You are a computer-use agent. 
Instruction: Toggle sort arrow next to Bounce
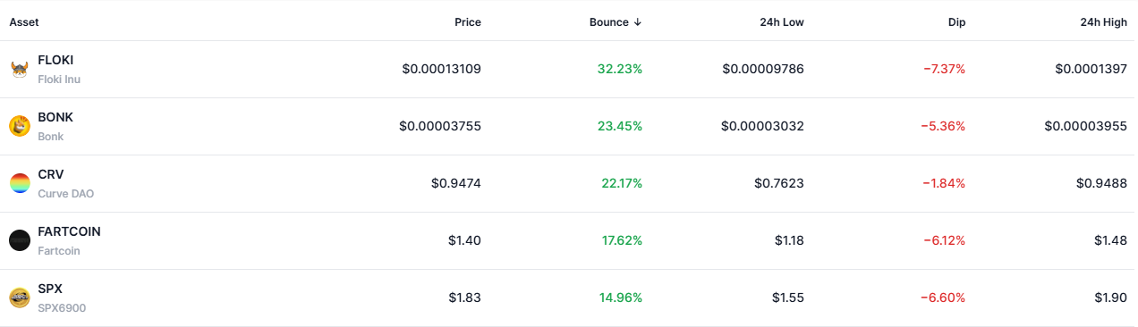[x=637, y=22]
